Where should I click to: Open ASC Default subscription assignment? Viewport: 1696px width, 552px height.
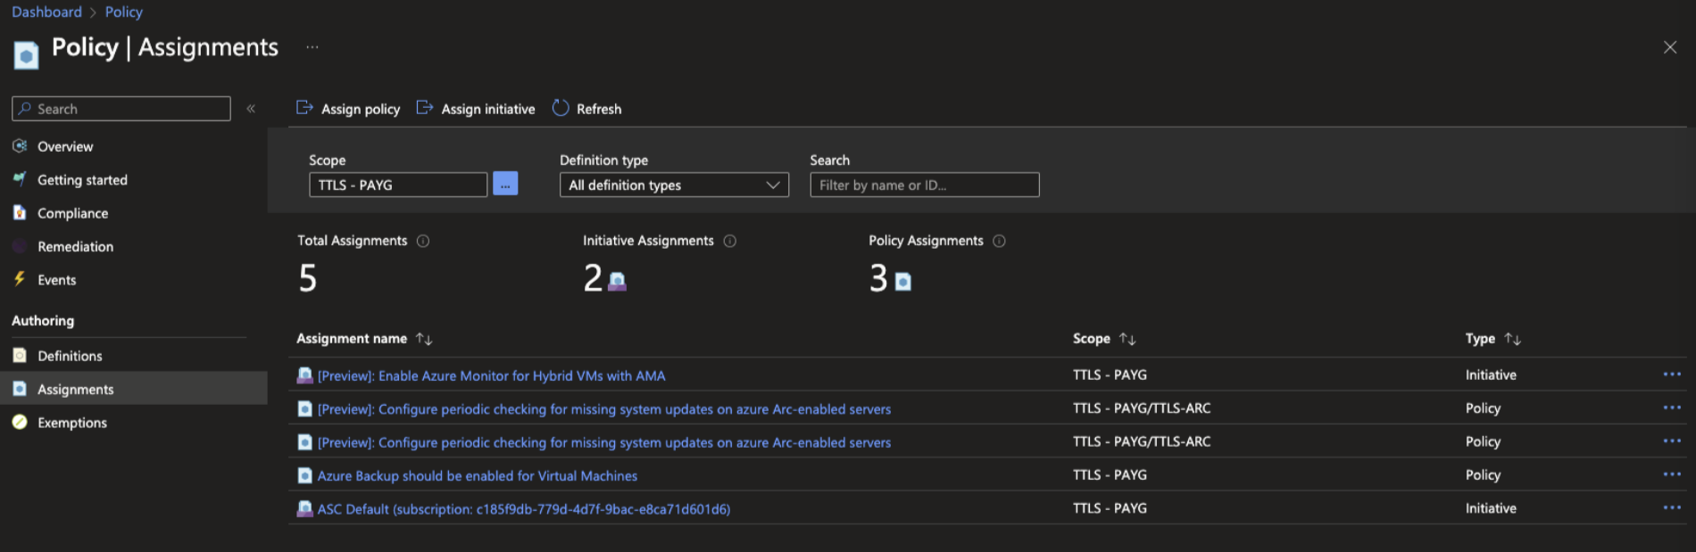pos(524,509)
